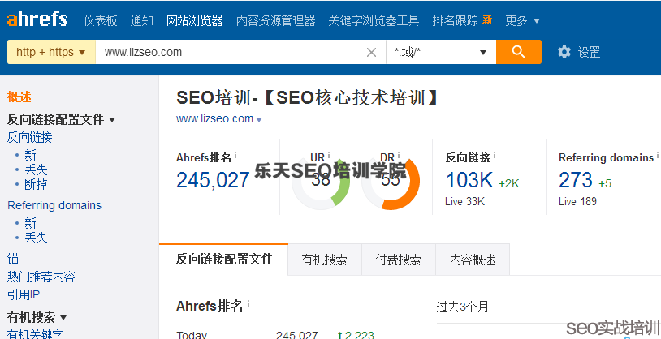Image resolution: width=661 pixels, height=339 pixels.
Task: Open 仪表板 in top navigation
Action: point(101,20)
